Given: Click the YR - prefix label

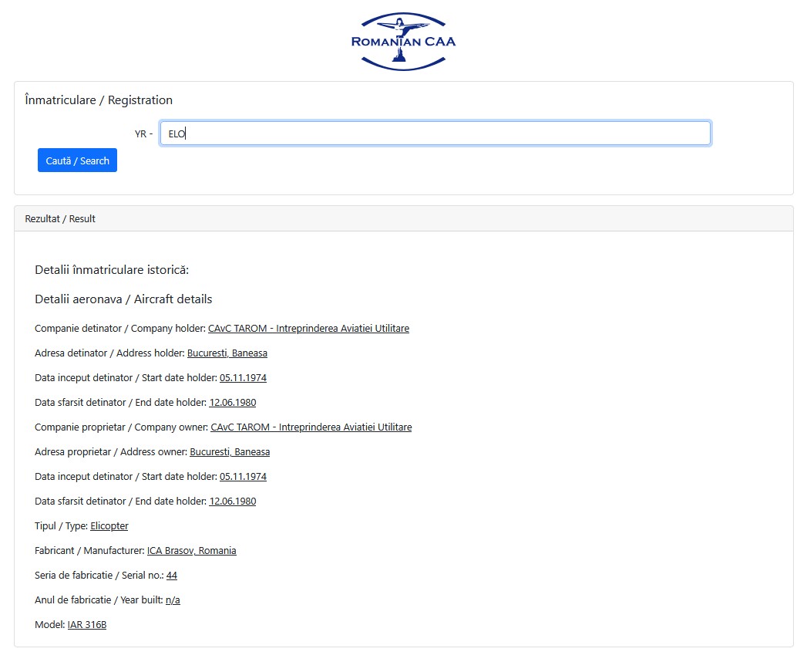Looking at the screenshot, I should pyautogui.click(x=143, y=134).
